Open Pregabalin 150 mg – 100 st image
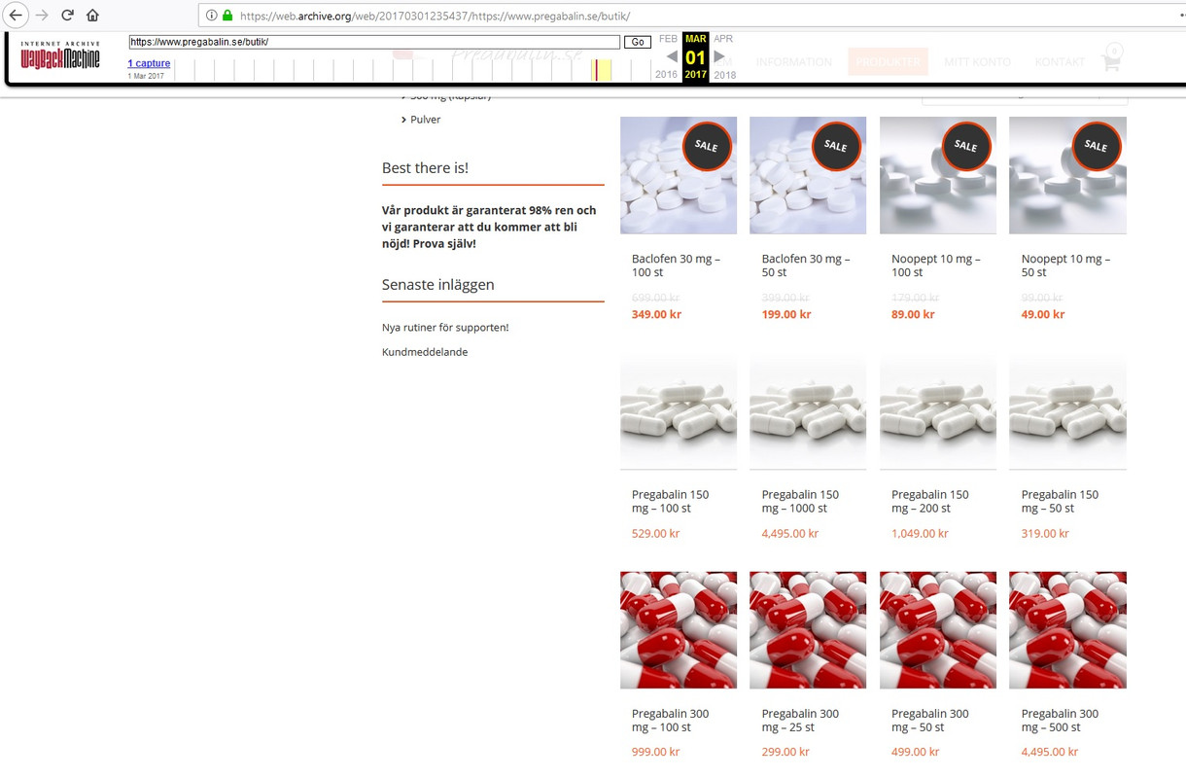1186x778 pixels. click(679, 412)
